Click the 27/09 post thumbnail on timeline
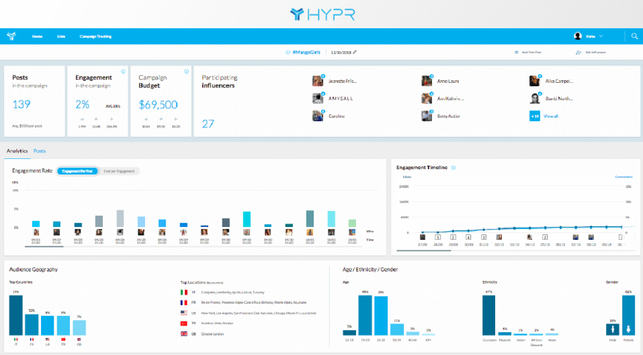Viewport: 643px width, 355px height. point(423,237)
